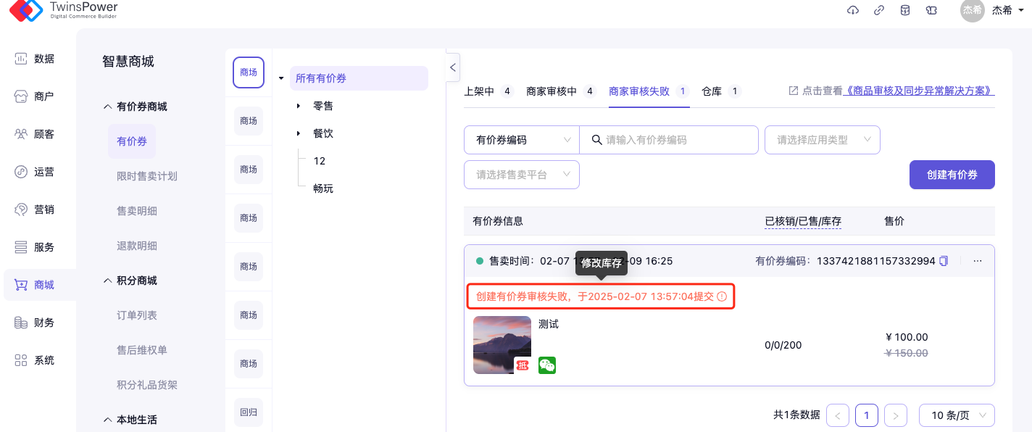Collapse the category tree panel arrow
The width and height of the screenshot is (1032, 432).
coord(453,67)
